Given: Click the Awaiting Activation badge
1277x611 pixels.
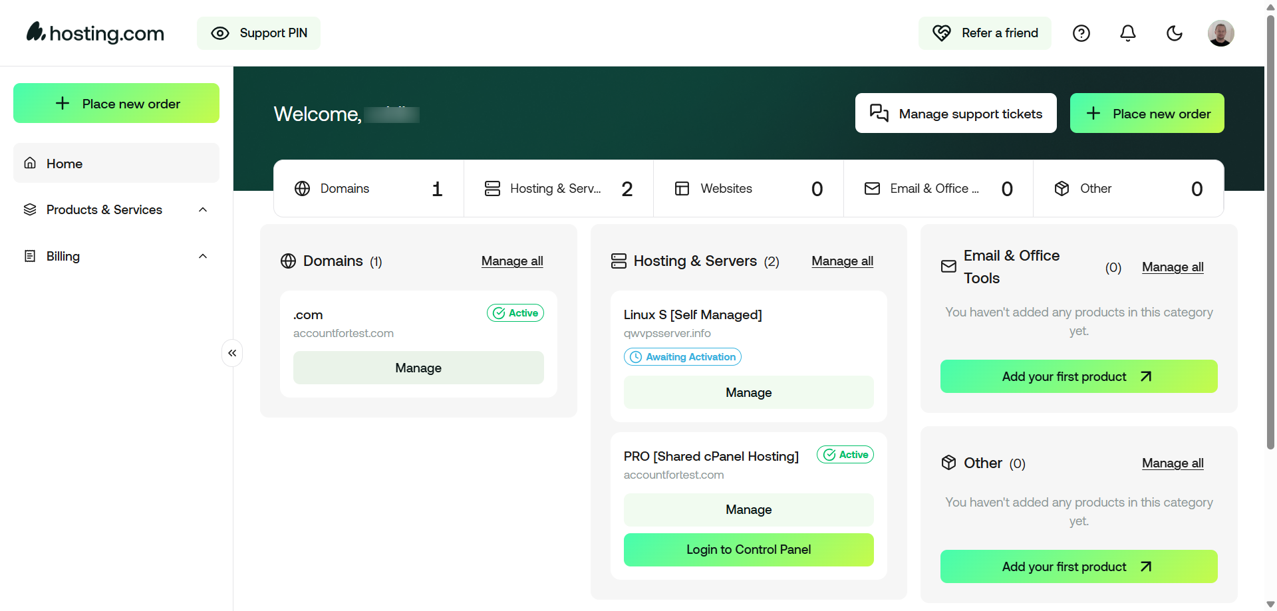Looking at the screenshot, I should click(x=682, y=357).
